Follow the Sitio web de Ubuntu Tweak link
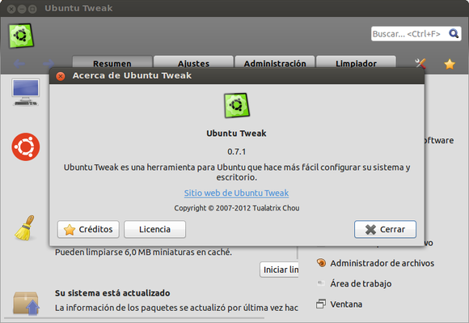469x323 pixels. [x=236, y=193]
